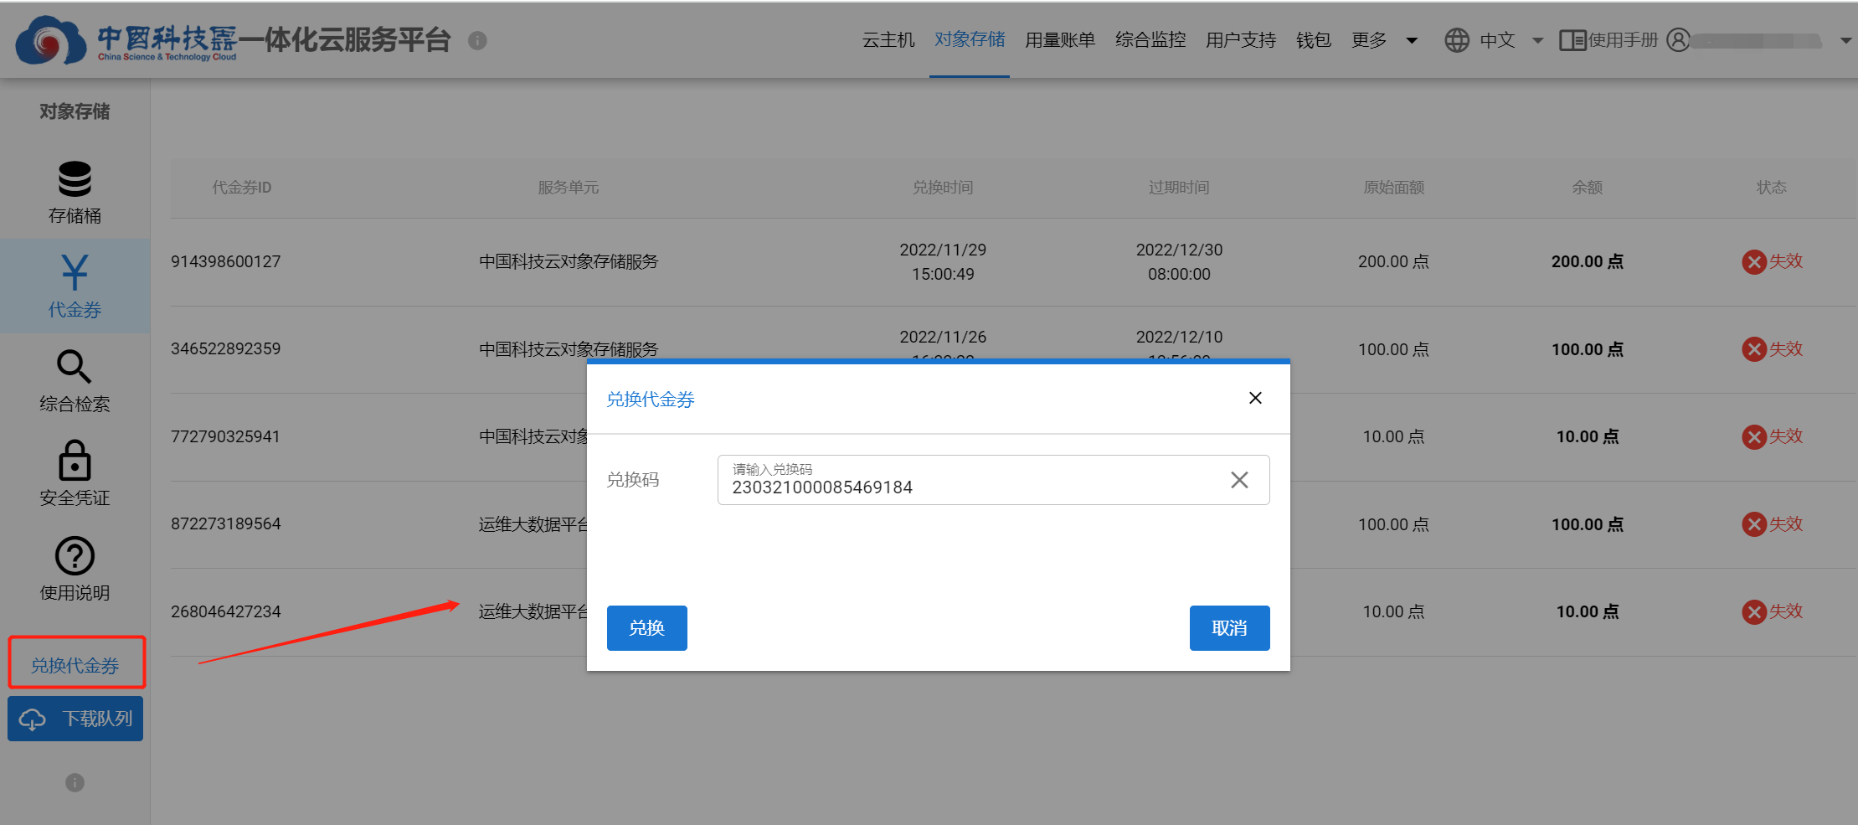Click the 使用手册 link text
The height and width of the screenshot is (825, 1858).
tap(1624, 40)
